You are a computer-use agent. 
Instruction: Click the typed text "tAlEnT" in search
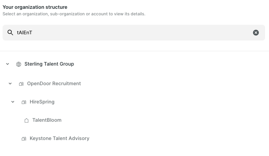tap(25, 33)
